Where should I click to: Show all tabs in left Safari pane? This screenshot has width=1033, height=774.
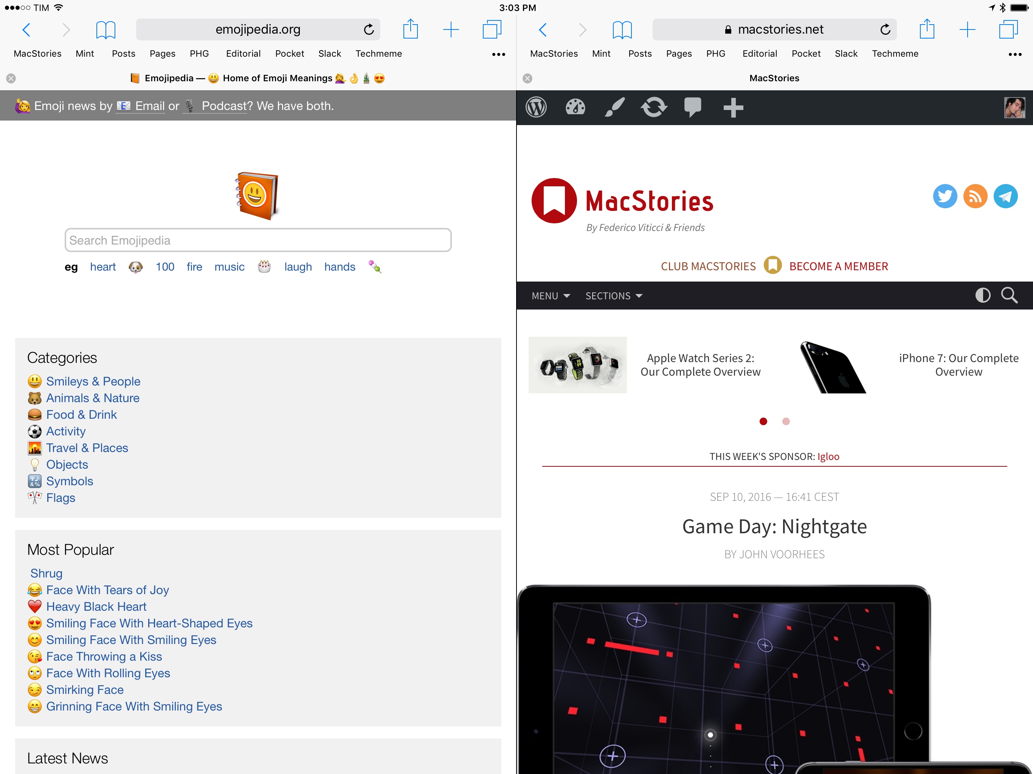(x=492, y=29)
